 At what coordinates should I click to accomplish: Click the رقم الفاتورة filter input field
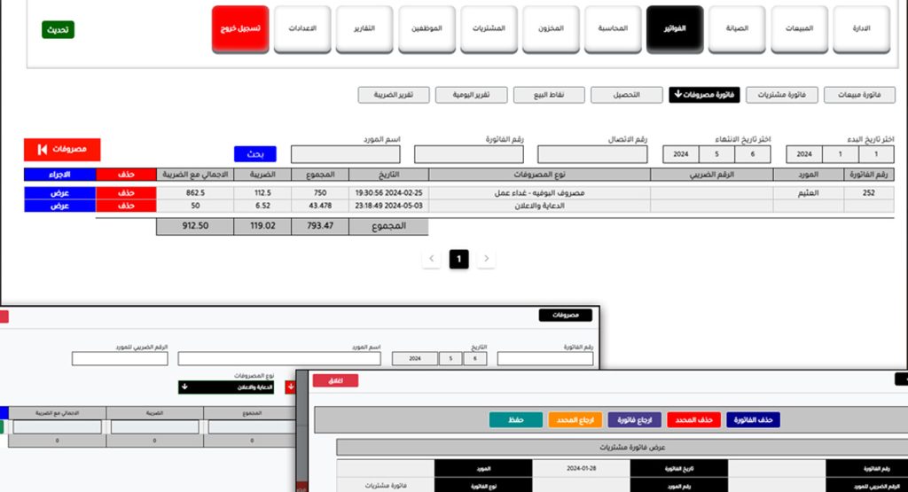point(468,154)
